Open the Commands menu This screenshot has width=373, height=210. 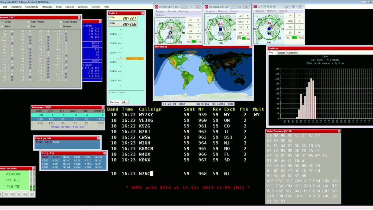tap(31, 7)
